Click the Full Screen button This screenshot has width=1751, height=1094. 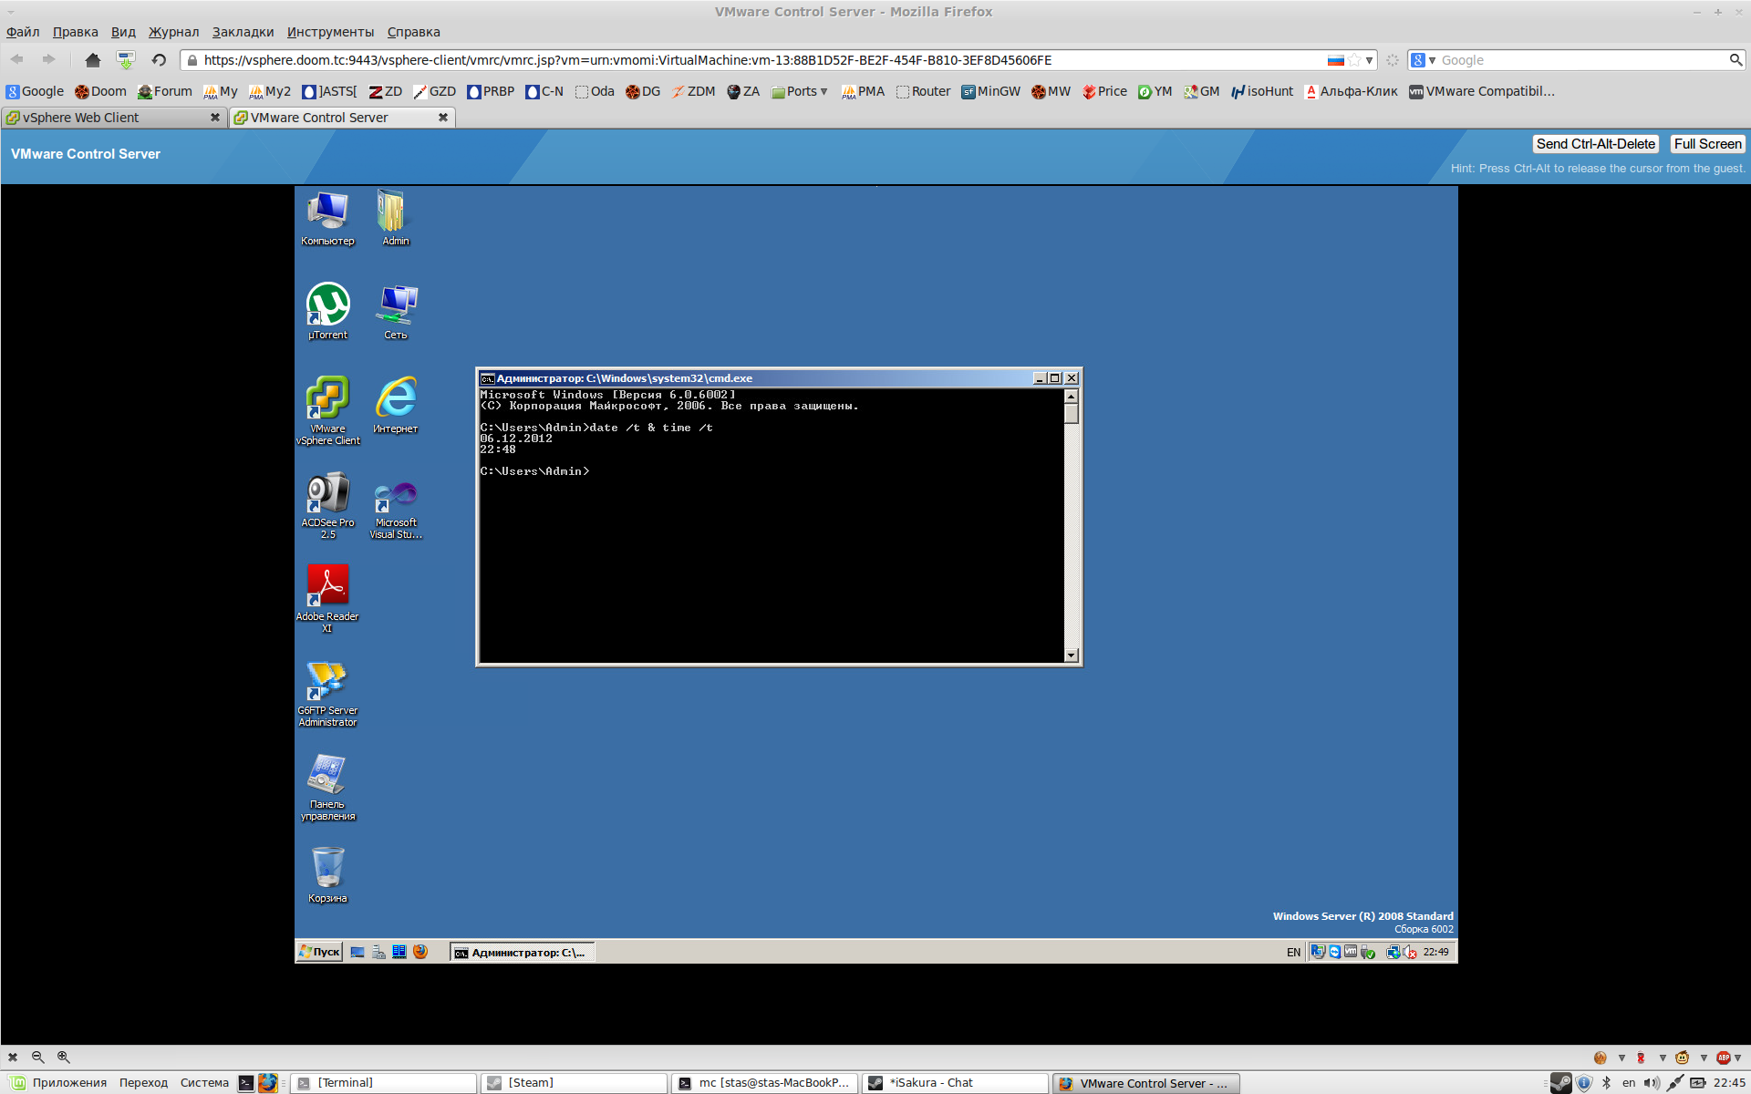pos(1707,144)
